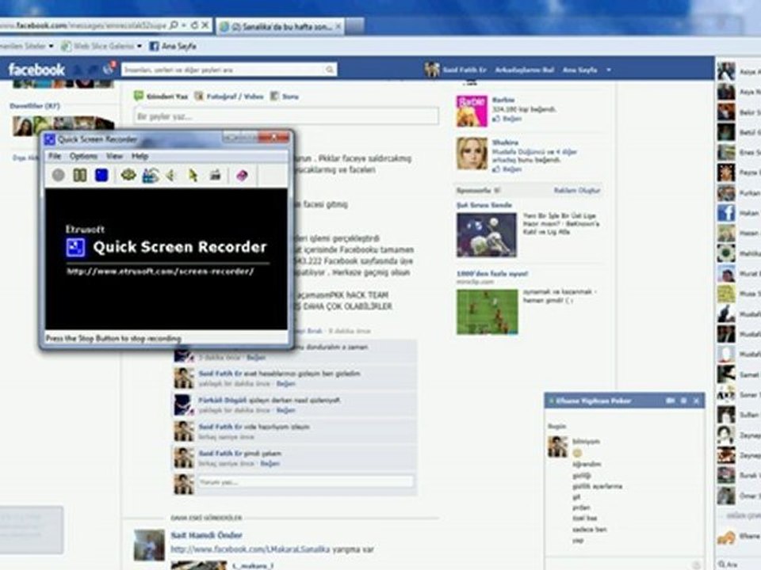Select the Soru composer tab
761x570 pixels.
pyautogui.click(x=285, y=97)
